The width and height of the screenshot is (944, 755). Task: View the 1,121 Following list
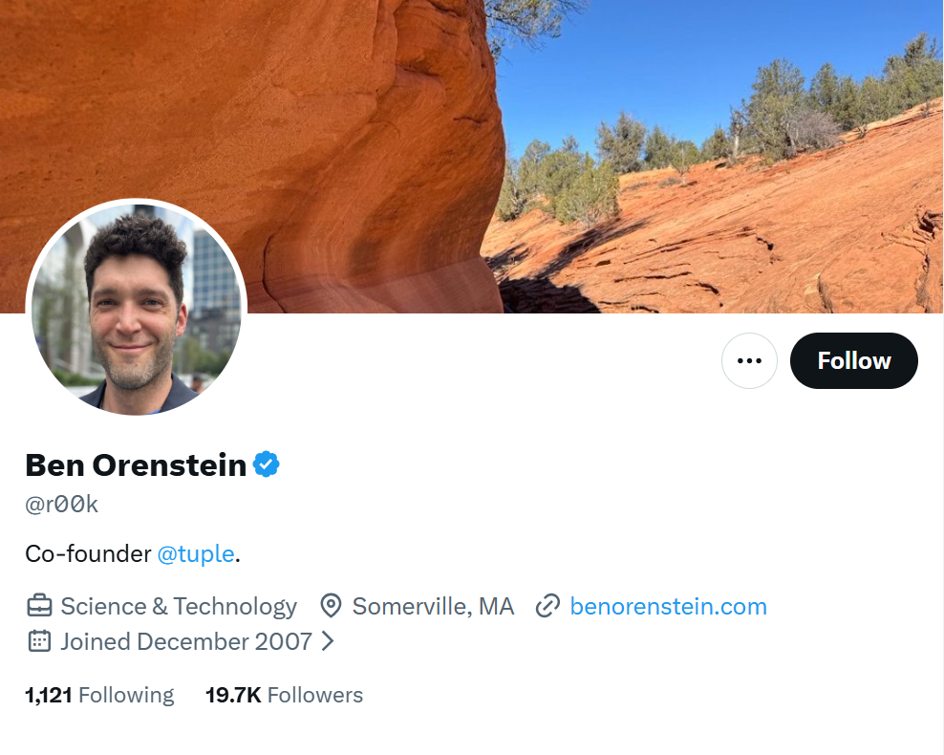98,695
